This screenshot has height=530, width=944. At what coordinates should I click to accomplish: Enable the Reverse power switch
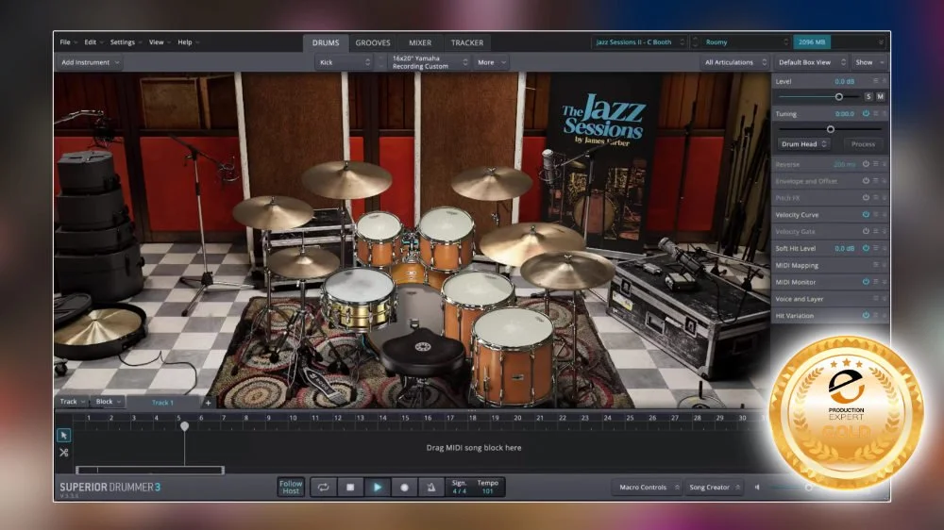point(866,164)
